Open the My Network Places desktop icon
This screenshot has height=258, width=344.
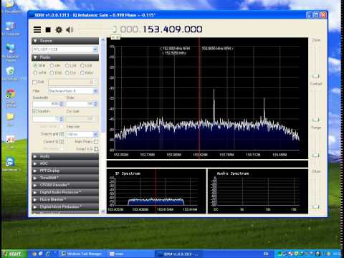coord(11,52)
